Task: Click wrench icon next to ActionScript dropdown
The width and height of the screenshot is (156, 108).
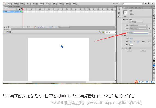Action: [x=150, y=29]
